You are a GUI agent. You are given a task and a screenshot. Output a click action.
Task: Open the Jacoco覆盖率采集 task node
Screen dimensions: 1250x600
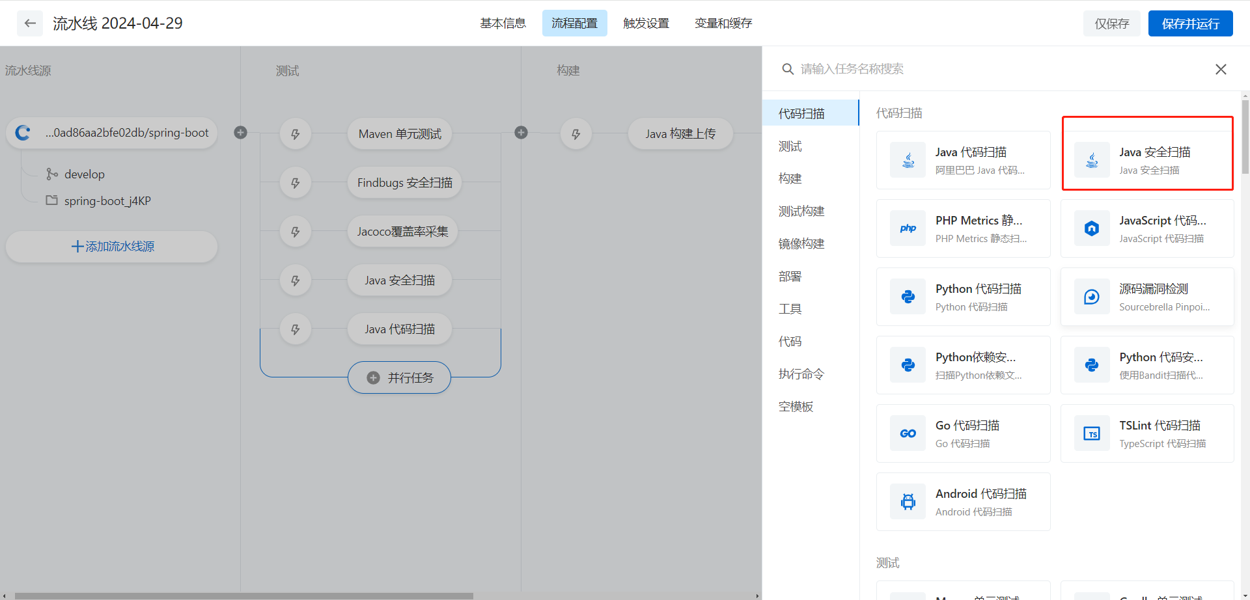pos(402,232)
